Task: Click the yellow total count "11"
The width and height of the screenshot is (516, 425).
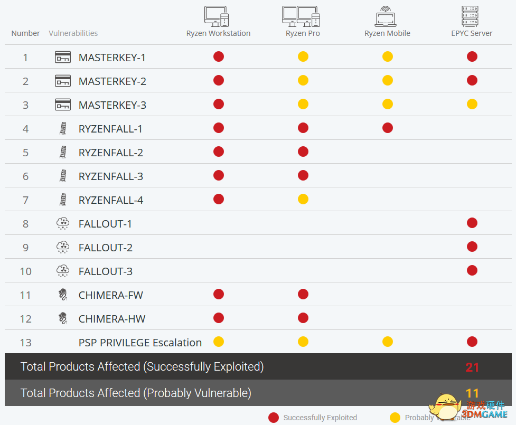Action: point(472,393)
